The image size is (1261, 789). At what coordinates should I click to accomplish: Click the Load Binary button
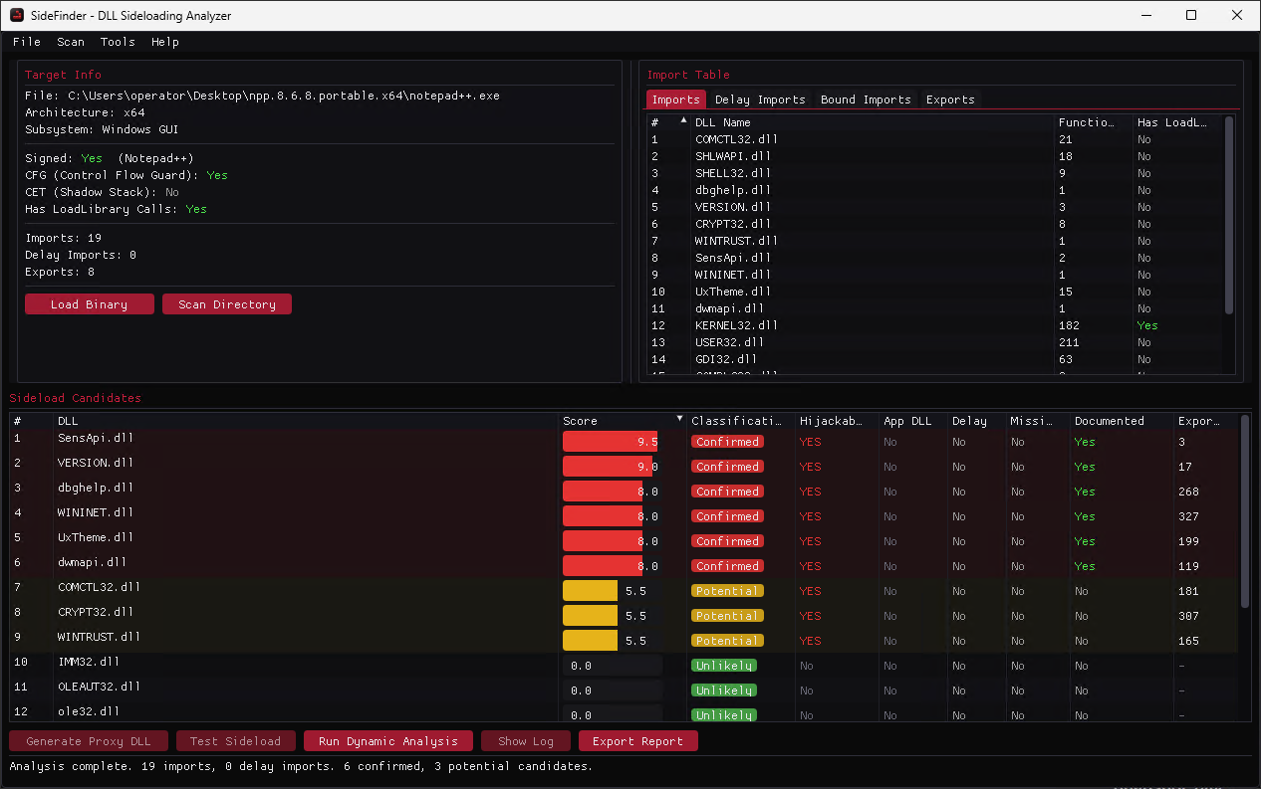pyautogui.click(x=90, y=304)
